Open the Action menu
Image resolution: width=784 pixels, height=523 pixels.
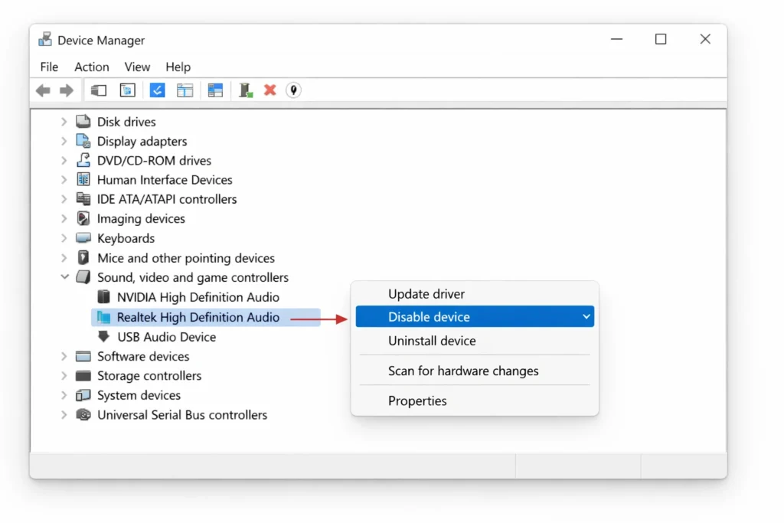point(91,67)
